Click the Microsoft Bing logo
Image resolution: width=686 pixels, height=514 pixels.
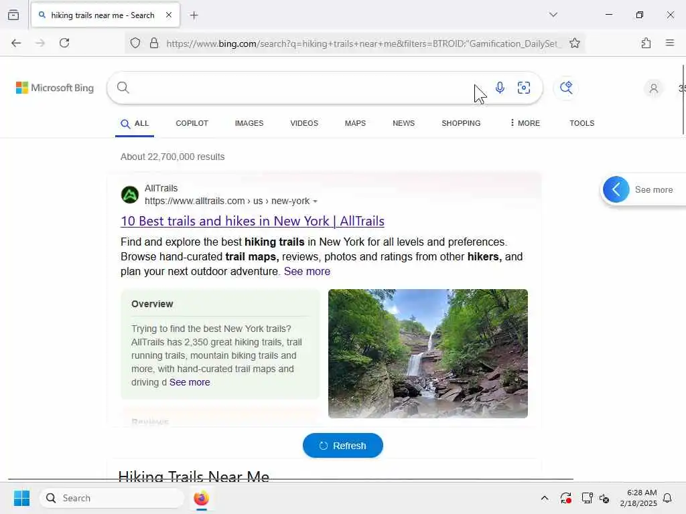pos(55,88)
